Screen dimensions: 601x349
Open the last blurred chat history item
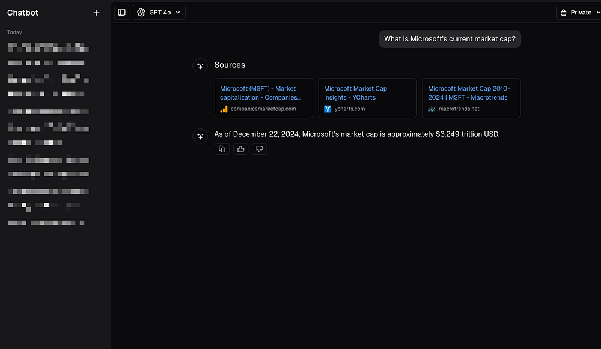(46, 222)
